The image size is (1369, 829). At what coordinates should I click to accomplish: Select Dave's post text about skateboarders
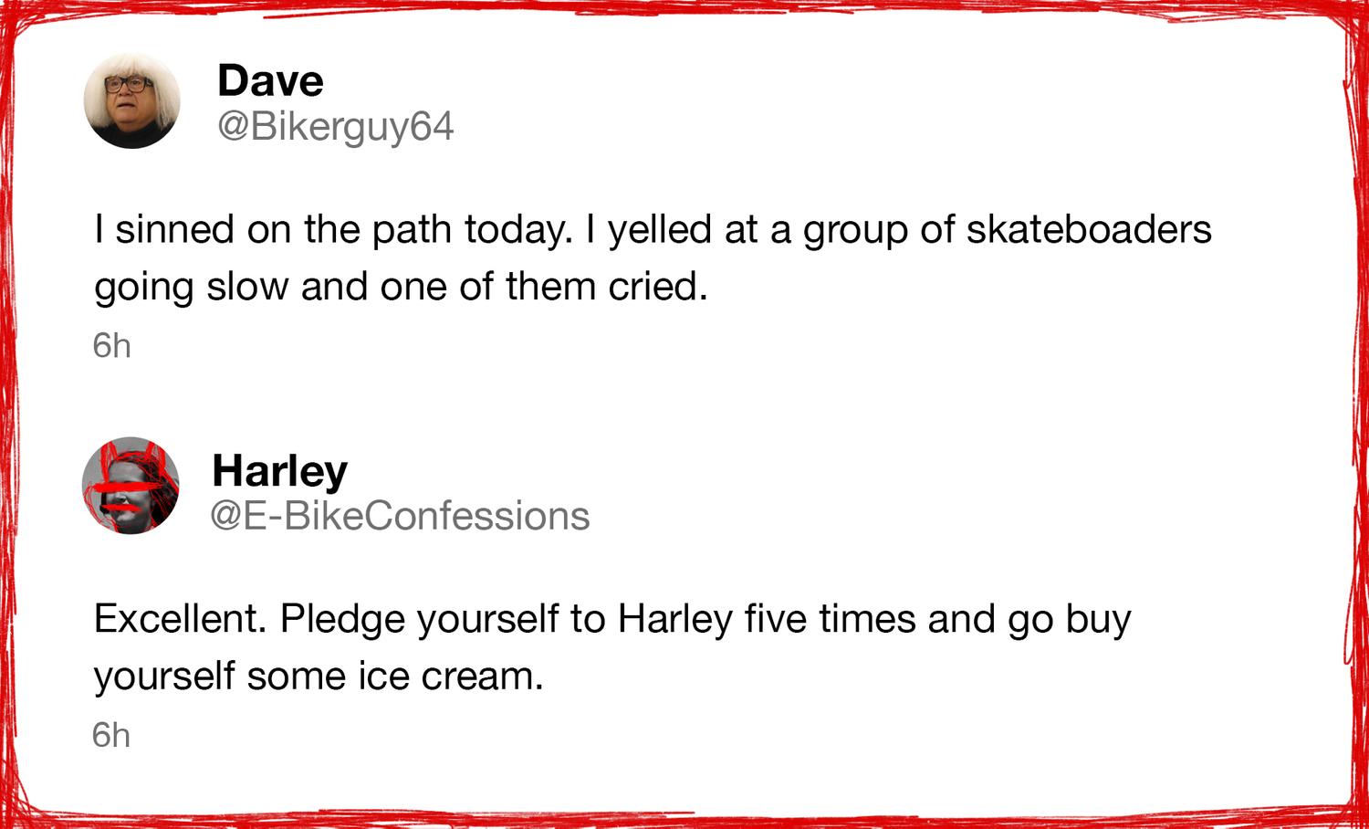coord(653,258)
